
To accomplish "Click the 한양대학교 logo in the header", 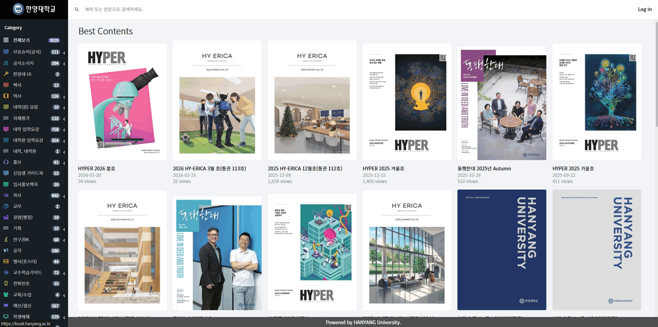I will click(34, 9).
